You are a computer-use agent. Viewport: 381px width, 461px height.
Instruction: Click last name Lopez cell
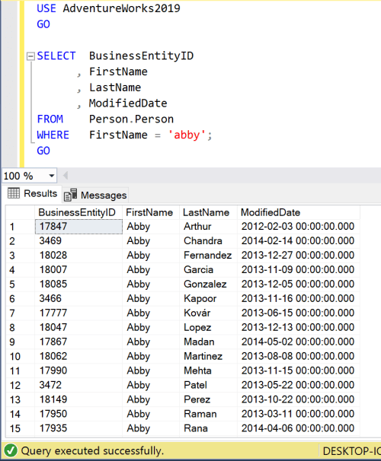point(208,327)
